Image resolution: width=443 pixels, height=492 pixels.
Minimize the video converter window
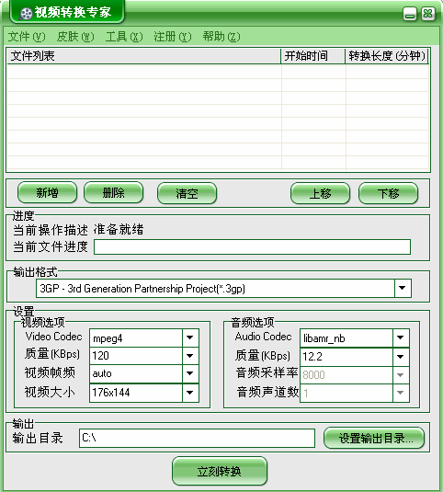pos(410,14)
